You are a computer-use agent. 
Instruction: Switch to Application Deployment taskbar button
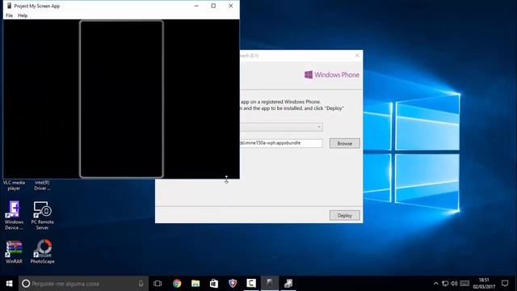pos(288,284)
